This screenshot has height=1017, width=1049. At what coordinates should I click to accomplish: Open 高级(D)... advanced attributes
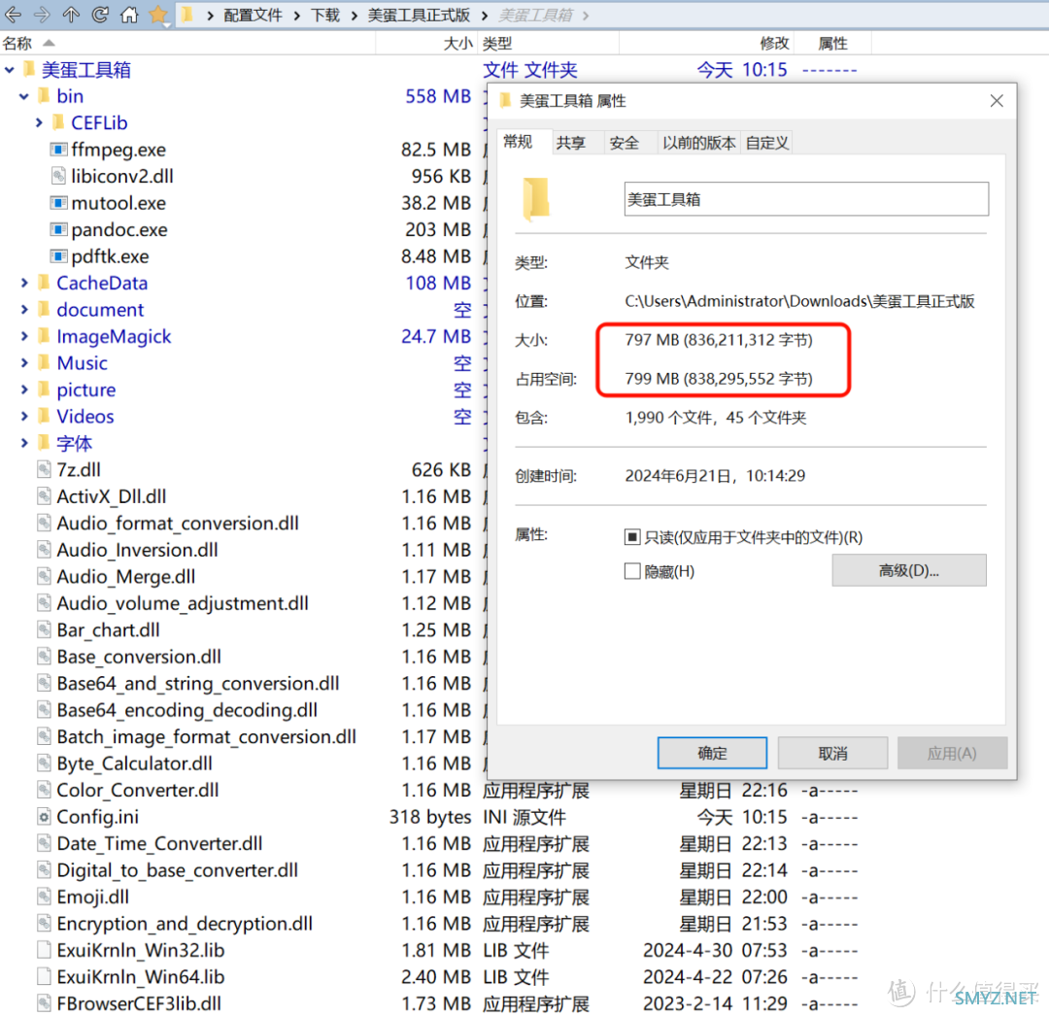[x=908, y=570]
